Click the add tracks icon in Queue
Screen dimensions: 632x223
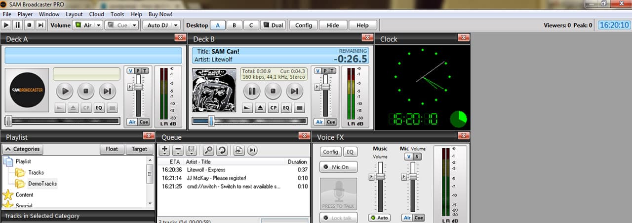(x=165, y=150)
